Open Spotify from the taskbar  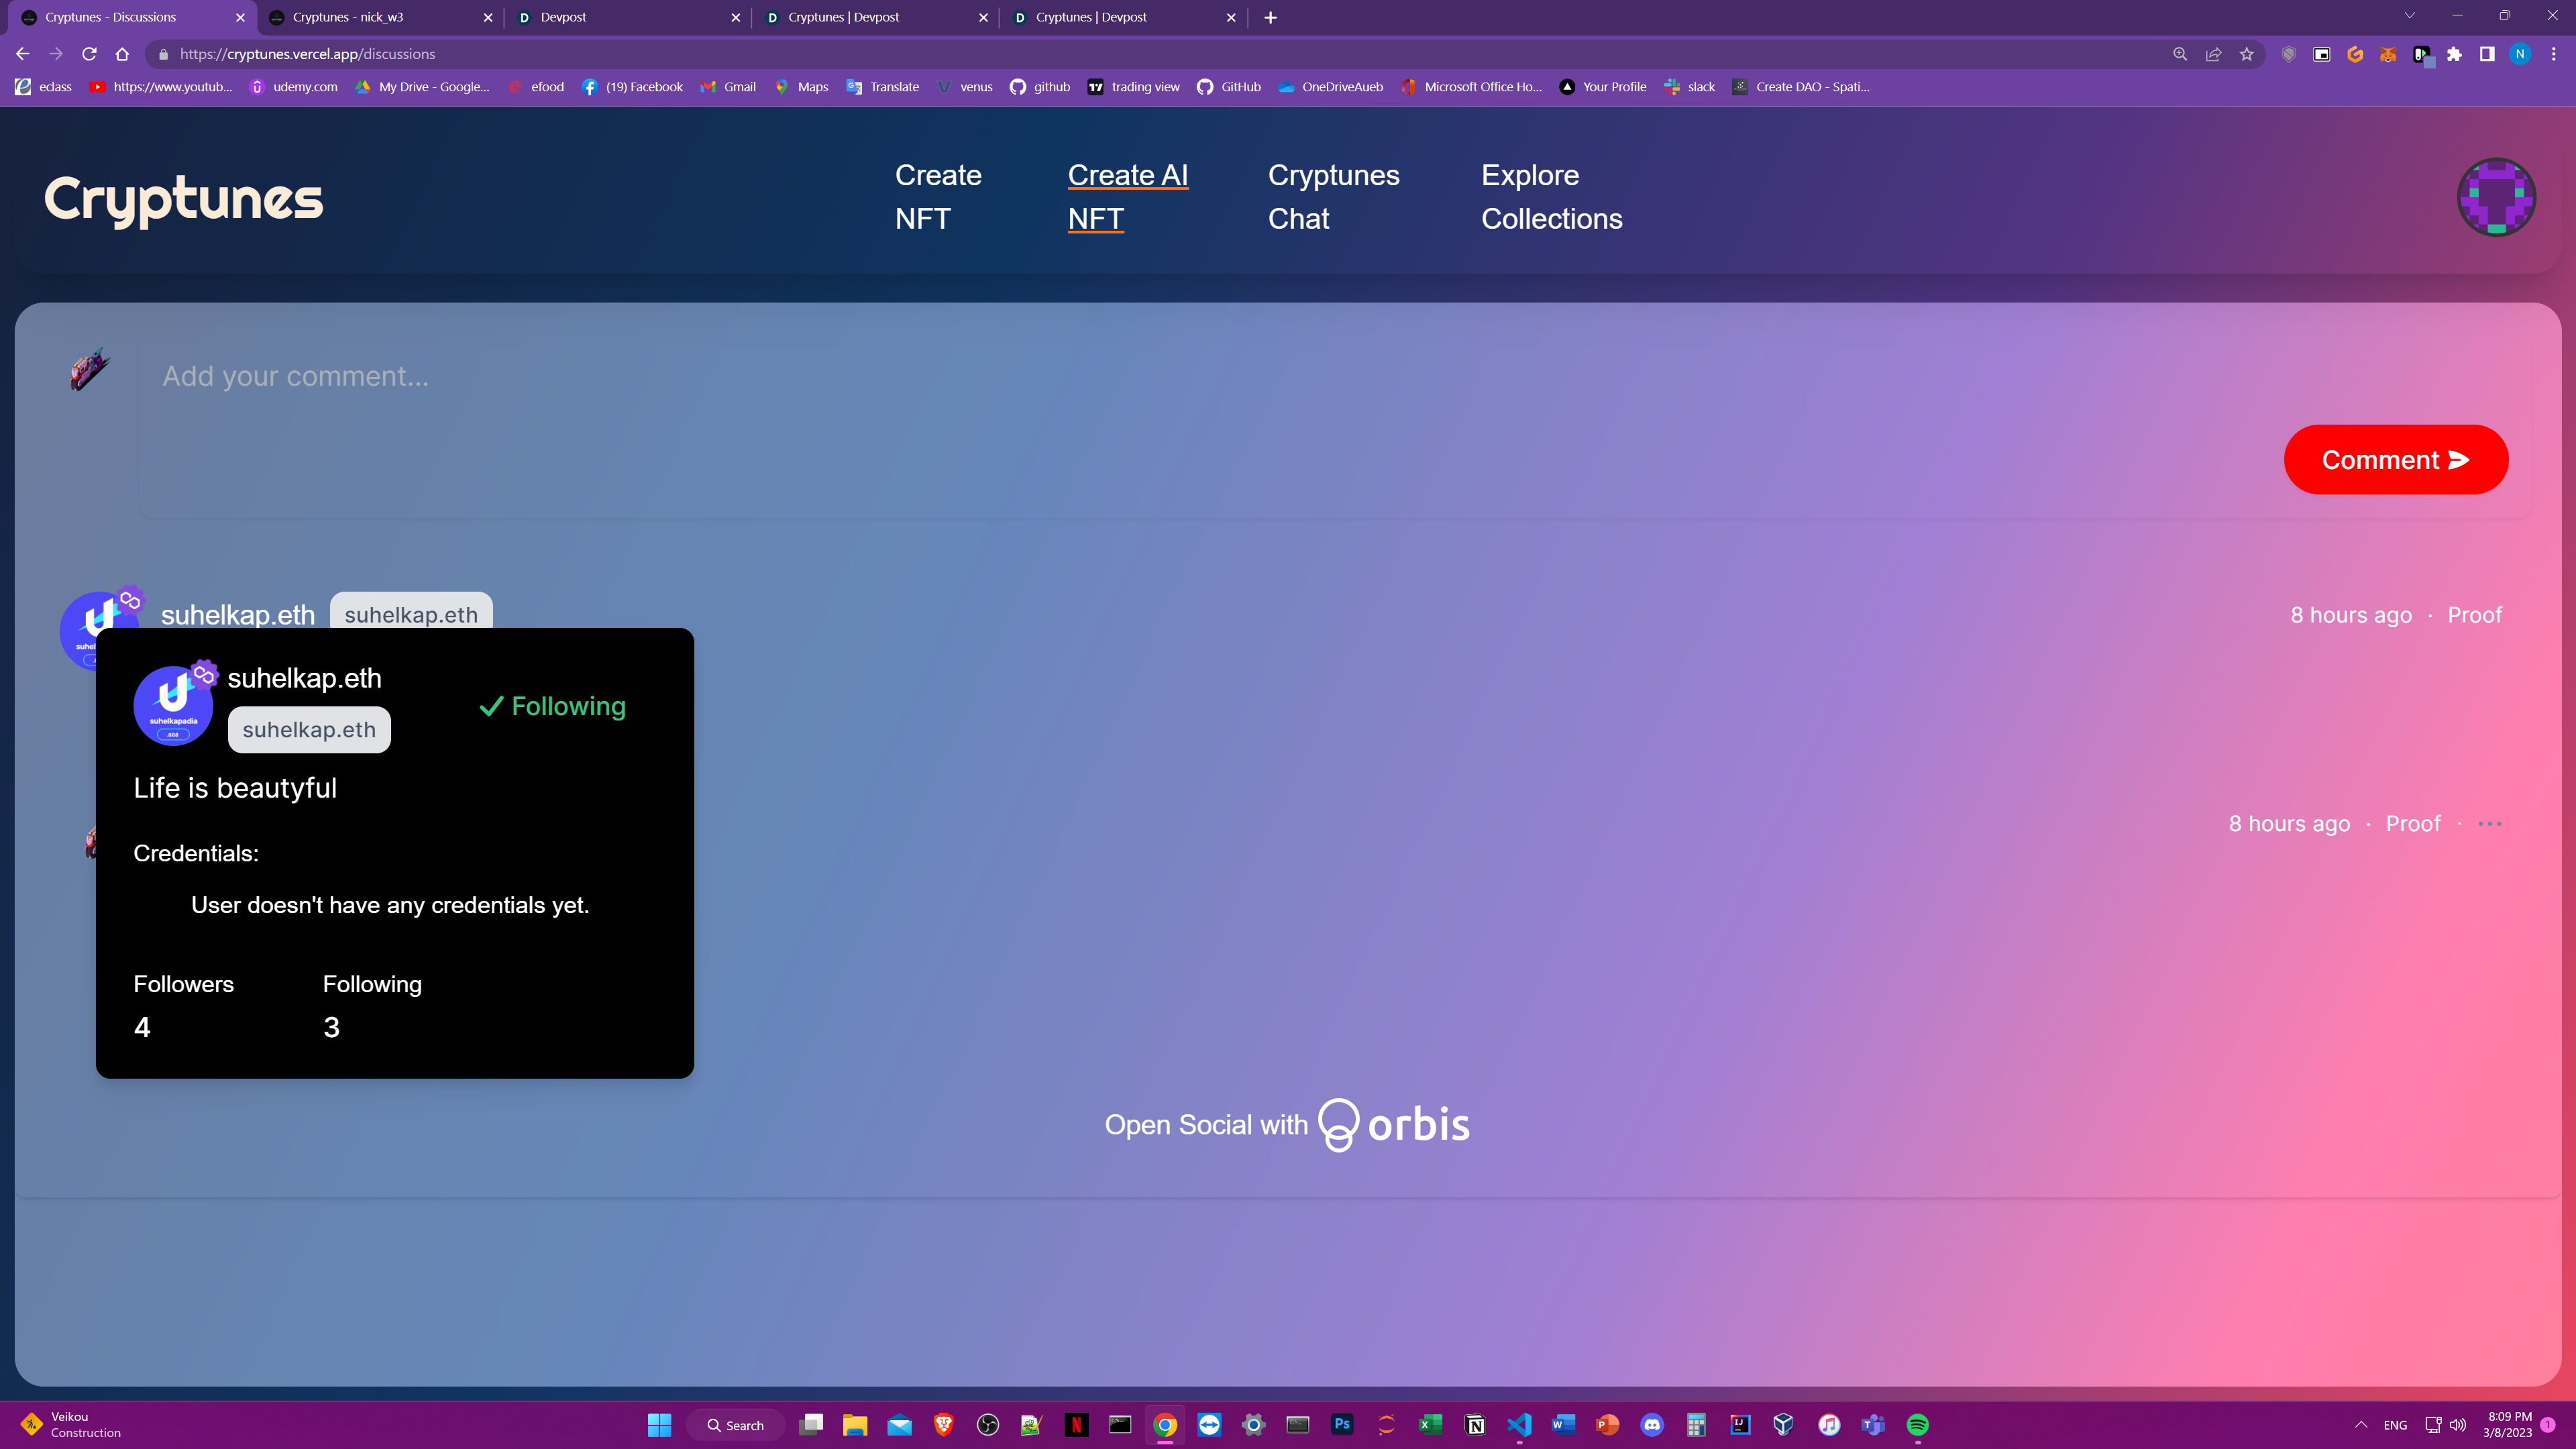[1917, 1425]
